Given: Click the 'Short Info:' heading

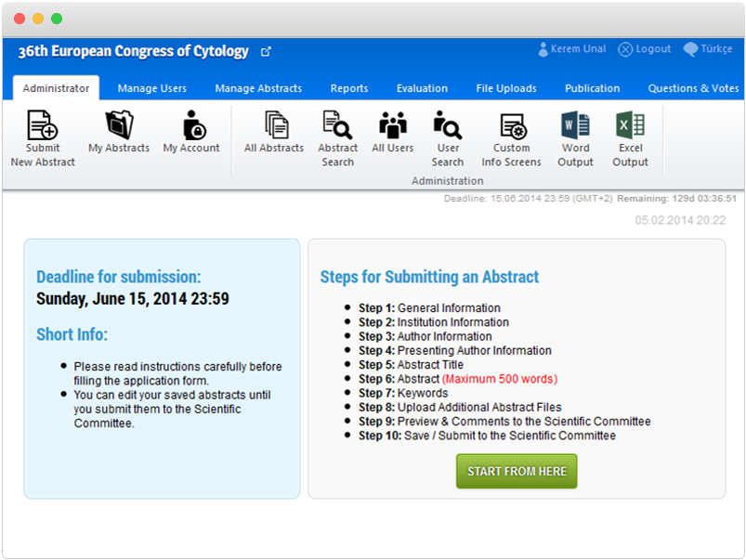Looking at the screenshot, I should (x=72, y=334).
